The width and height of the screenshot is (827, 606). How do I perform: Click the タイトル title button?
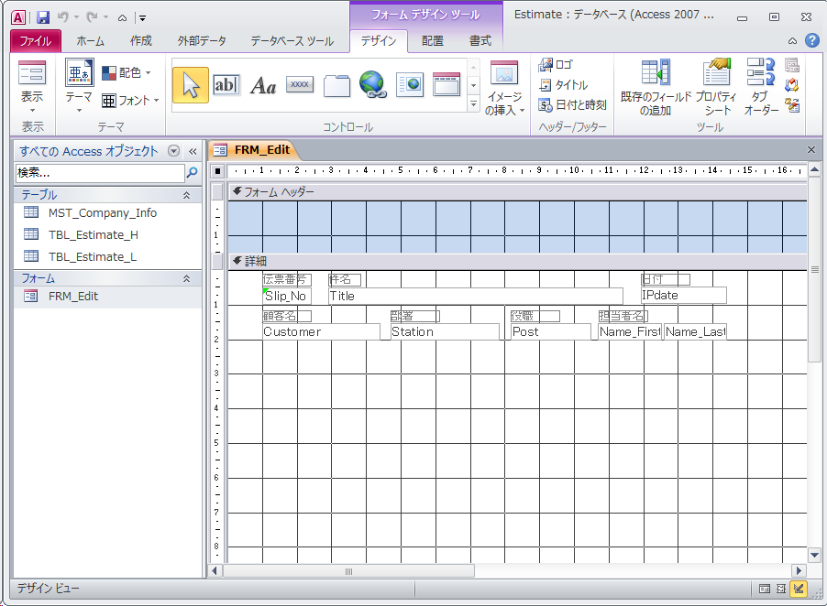click(563, 85)
